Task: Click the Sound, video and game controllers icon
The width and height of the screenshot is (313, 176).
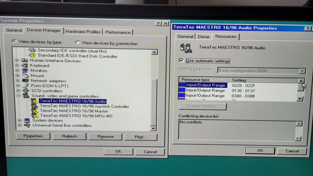Action: (26, 95)
